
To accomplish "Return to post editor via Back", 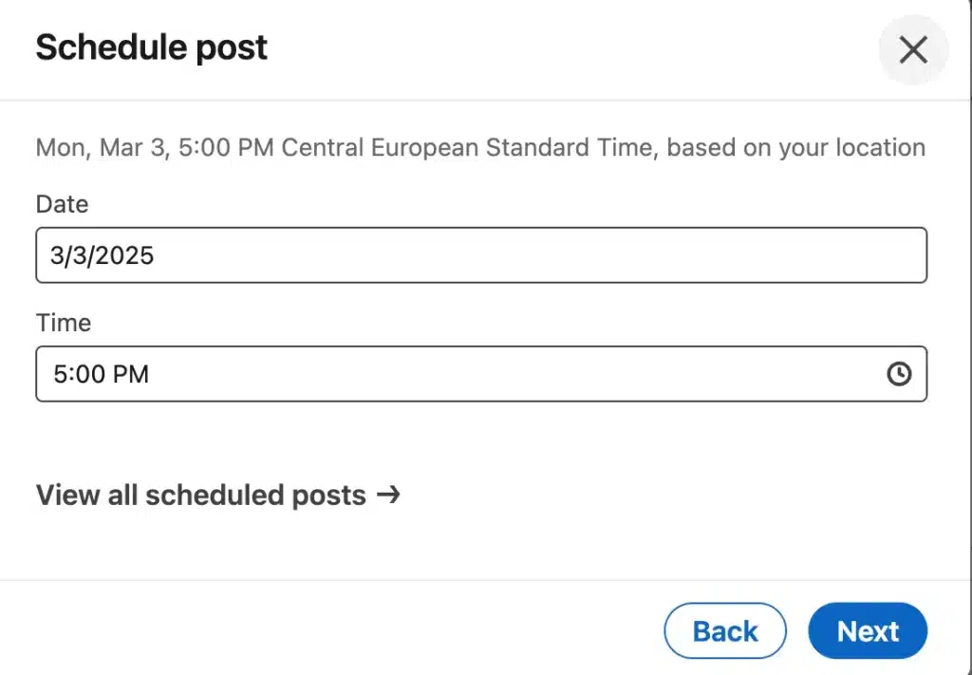I will 725,631.
